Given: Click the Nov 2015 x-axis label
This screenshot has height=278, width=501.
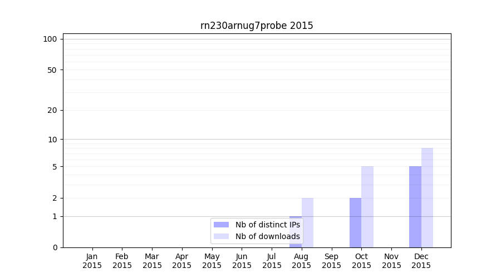Looking at the screenshot, I should (x=391, y=261).
